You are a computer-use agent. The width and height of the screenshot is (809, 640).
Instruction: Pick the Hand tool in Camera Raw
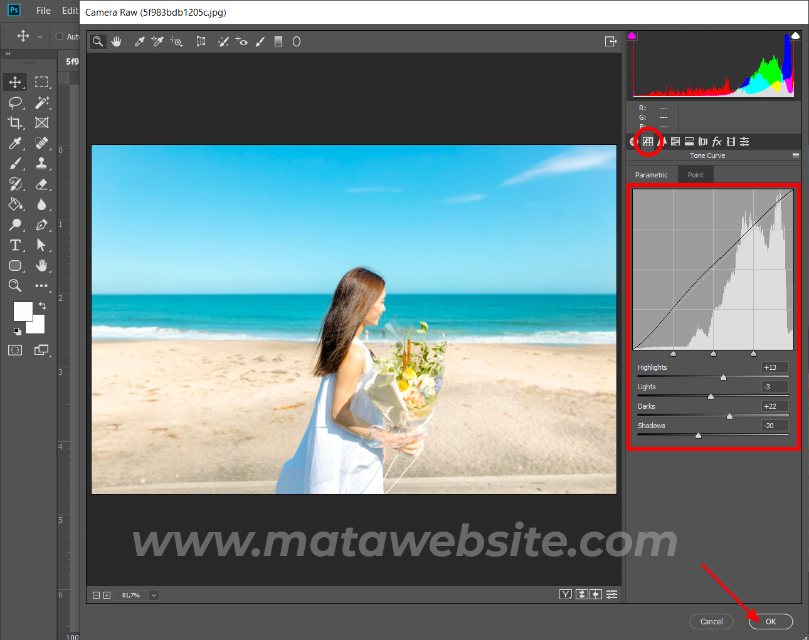pos(116,41)
